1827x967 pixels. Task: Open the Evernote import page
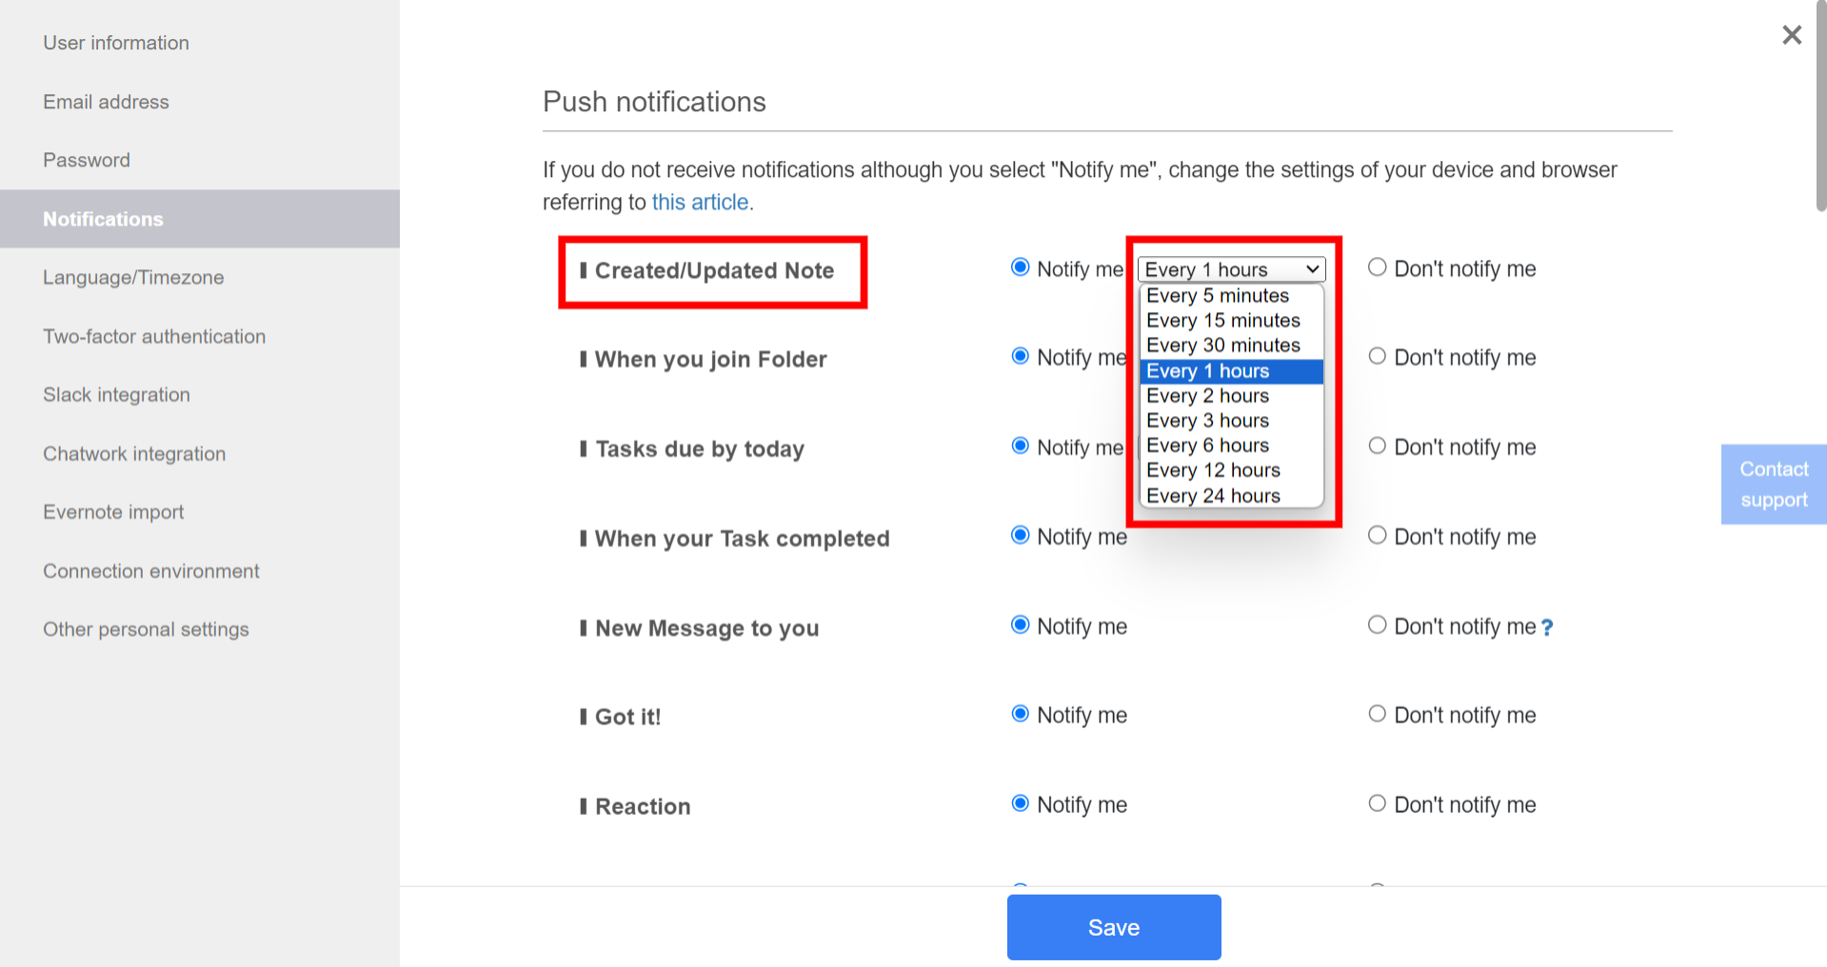(x=112, y=511)
